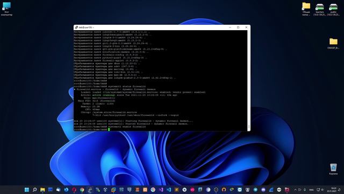Viewport: 344px width, 194px height.
Task: Switch to active PuTTY taskbar icon
Action: 90,190
